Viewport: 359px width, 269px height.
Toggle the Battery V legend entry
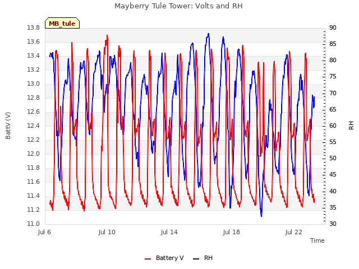[164, 258]
